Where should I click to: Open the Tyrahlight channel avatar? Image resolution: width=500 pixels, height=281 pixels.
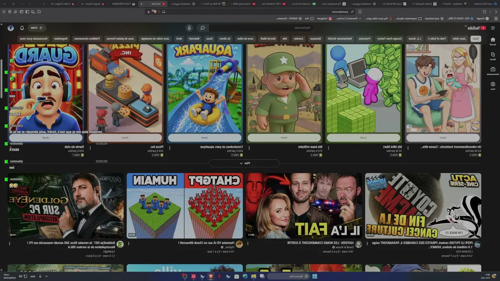click(x=120, y=244)
